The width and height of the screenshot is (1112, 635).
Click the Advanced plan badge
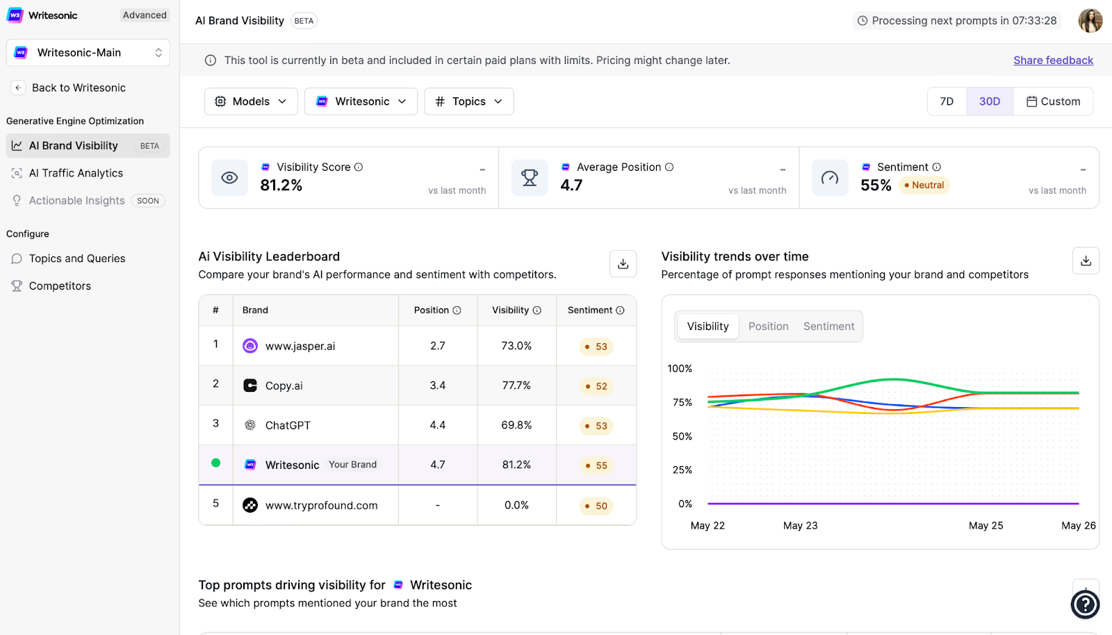tap(145, 15)
